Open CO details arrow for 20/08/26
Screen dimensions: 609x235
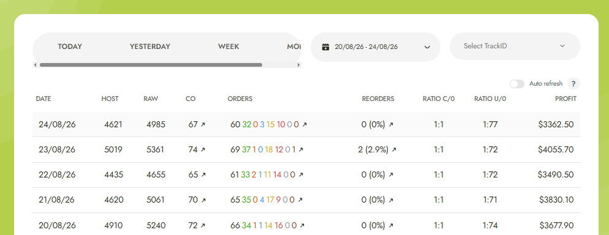coord(203,225)
